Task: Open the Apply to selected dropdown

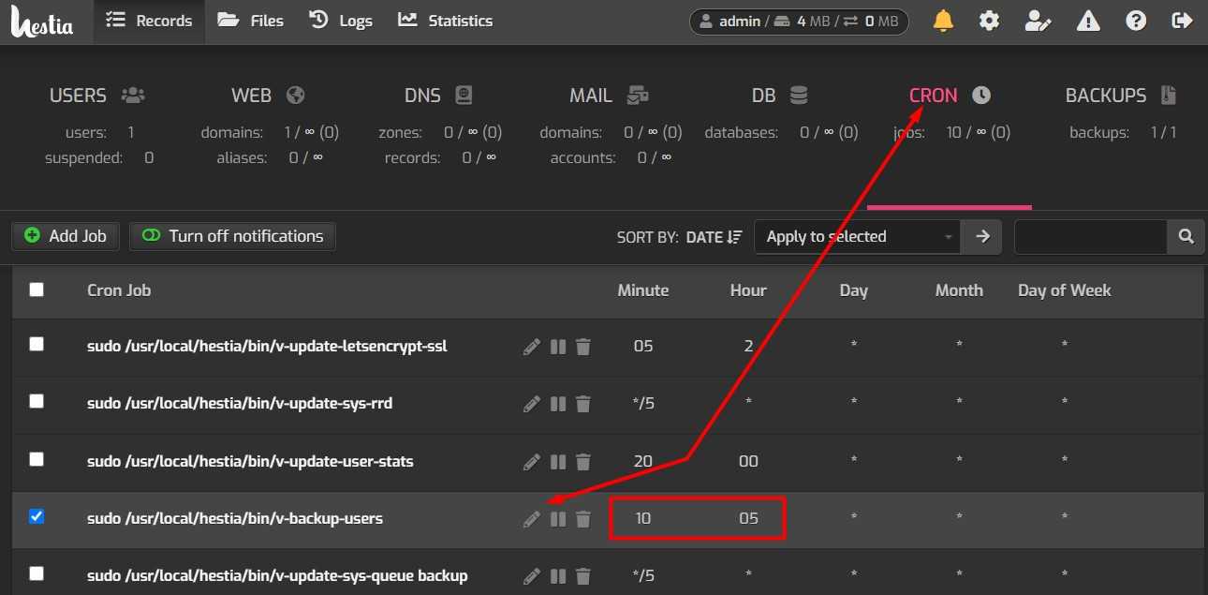Action: [x=858, y=237]
